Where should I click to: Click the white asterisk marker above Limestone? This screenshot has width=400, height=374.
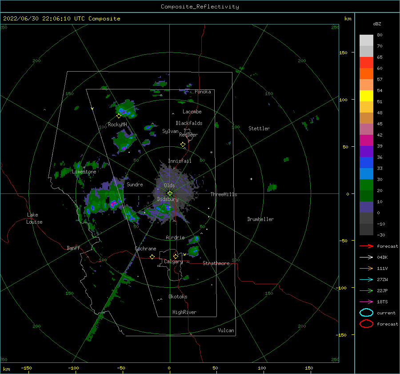coord(84,168)
